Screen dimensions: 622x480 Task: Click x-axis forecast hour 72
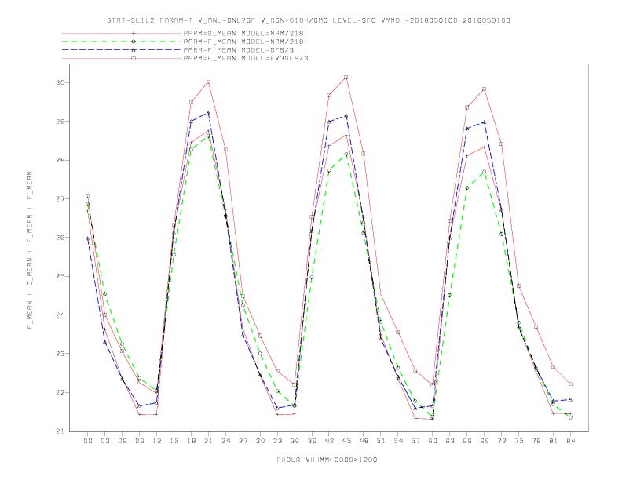tap(501, 441)
